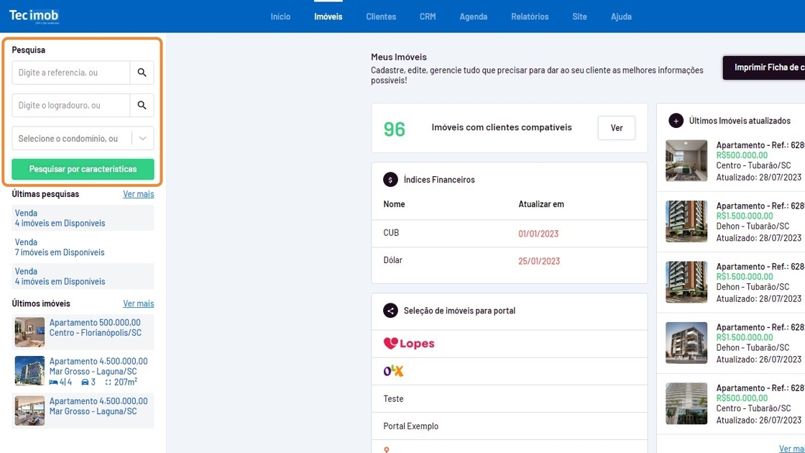Select the OLX portal logo
Viewport: 805px width, 453px height.
coord(393,371)
